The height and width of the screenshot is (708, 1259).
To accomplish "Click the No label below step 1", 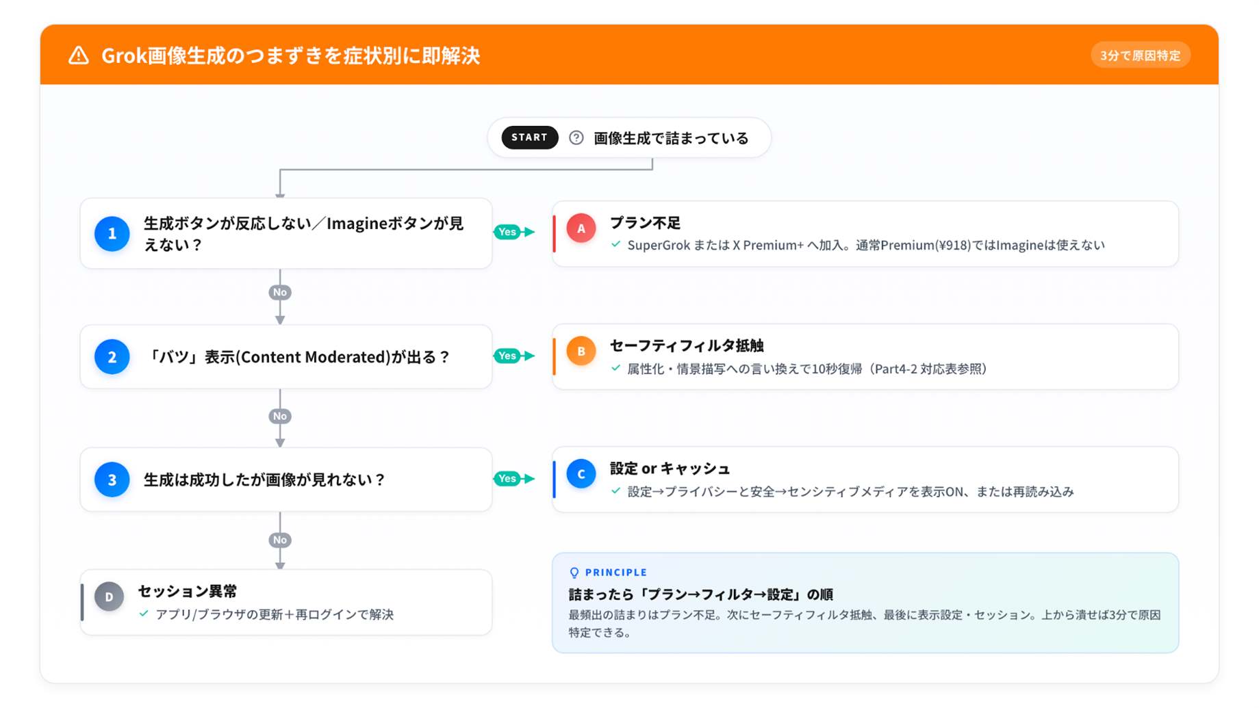I will pyautogui.click(x=280, y=293).
